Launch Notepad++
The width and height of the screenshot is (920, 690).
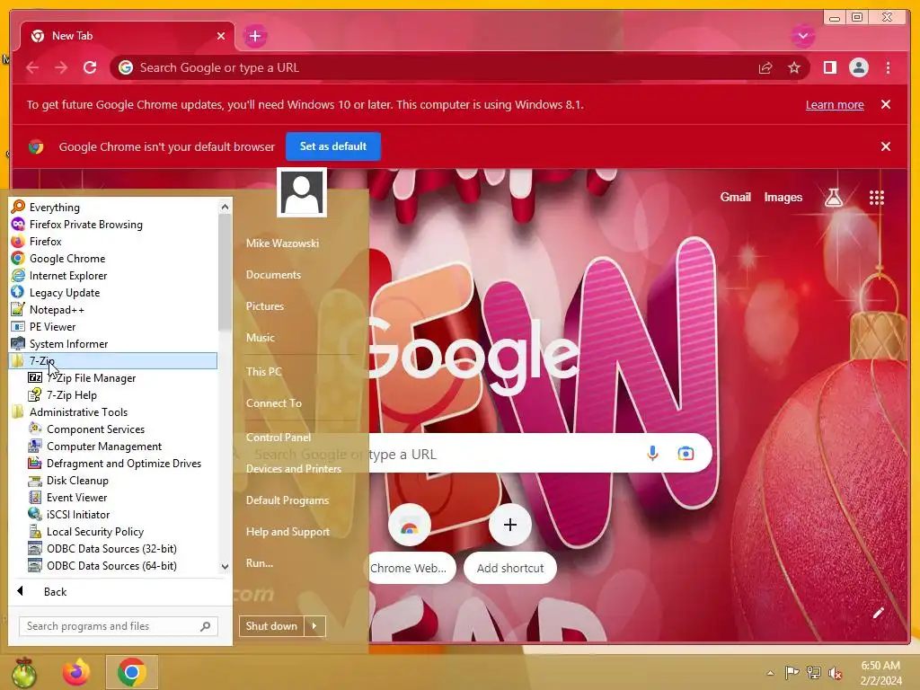pyautogui.click(x=113, y=309)
